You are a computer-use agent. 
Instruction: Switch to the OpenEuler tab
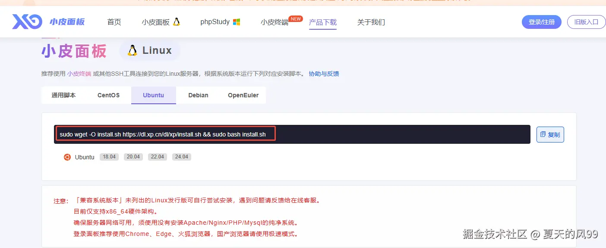click(243, 95)
